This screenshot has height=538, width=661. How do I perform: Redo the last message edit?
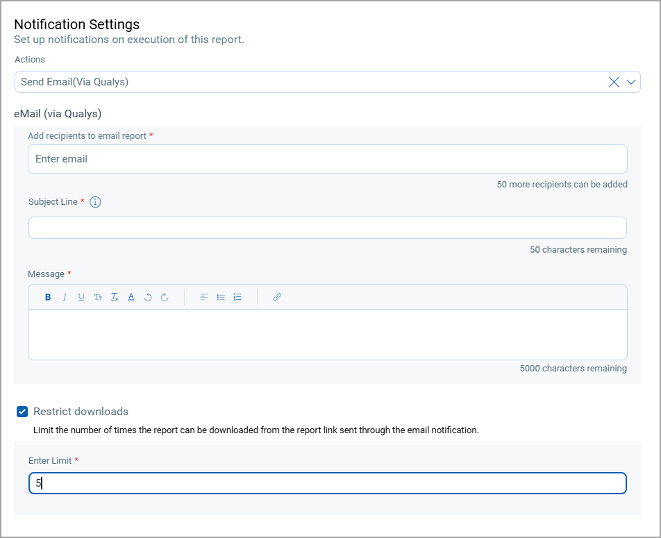coord(164,296)
